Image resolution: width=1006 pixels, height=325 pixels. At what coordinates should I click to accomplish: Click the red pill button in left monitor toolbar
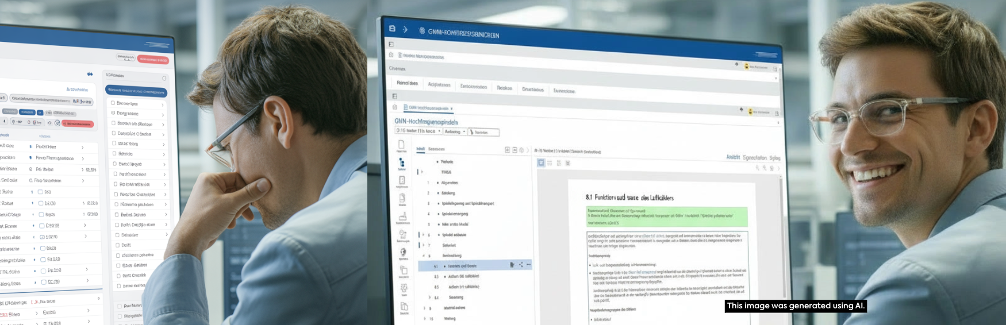(78, 123)
